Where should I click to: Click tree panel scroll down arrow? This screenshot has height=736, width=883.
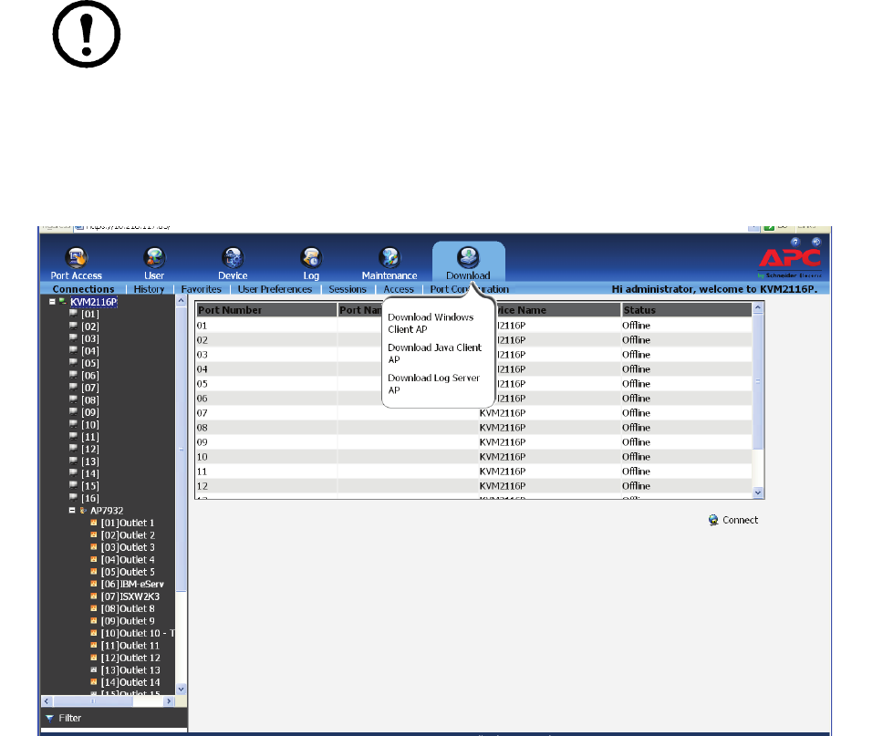pos(181,689)
